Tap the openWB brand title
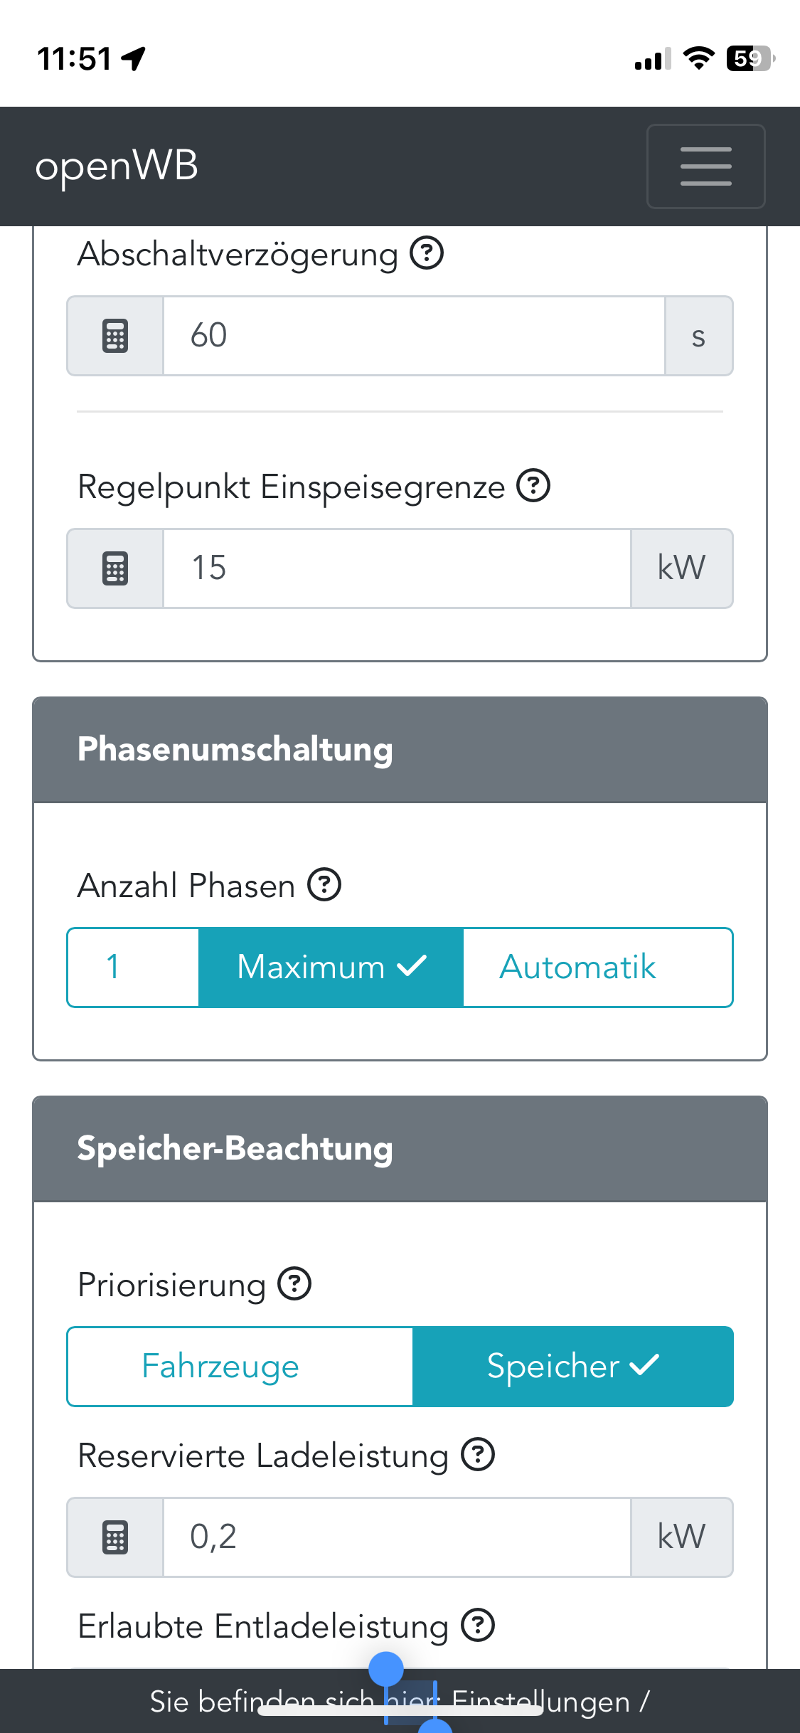800x1733 pixels. (x=117, y=166)
